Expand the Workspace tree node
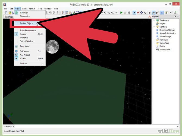 154,20
